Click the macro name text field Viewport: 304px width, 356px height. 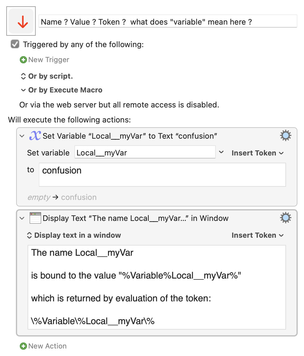click(168, 22)
